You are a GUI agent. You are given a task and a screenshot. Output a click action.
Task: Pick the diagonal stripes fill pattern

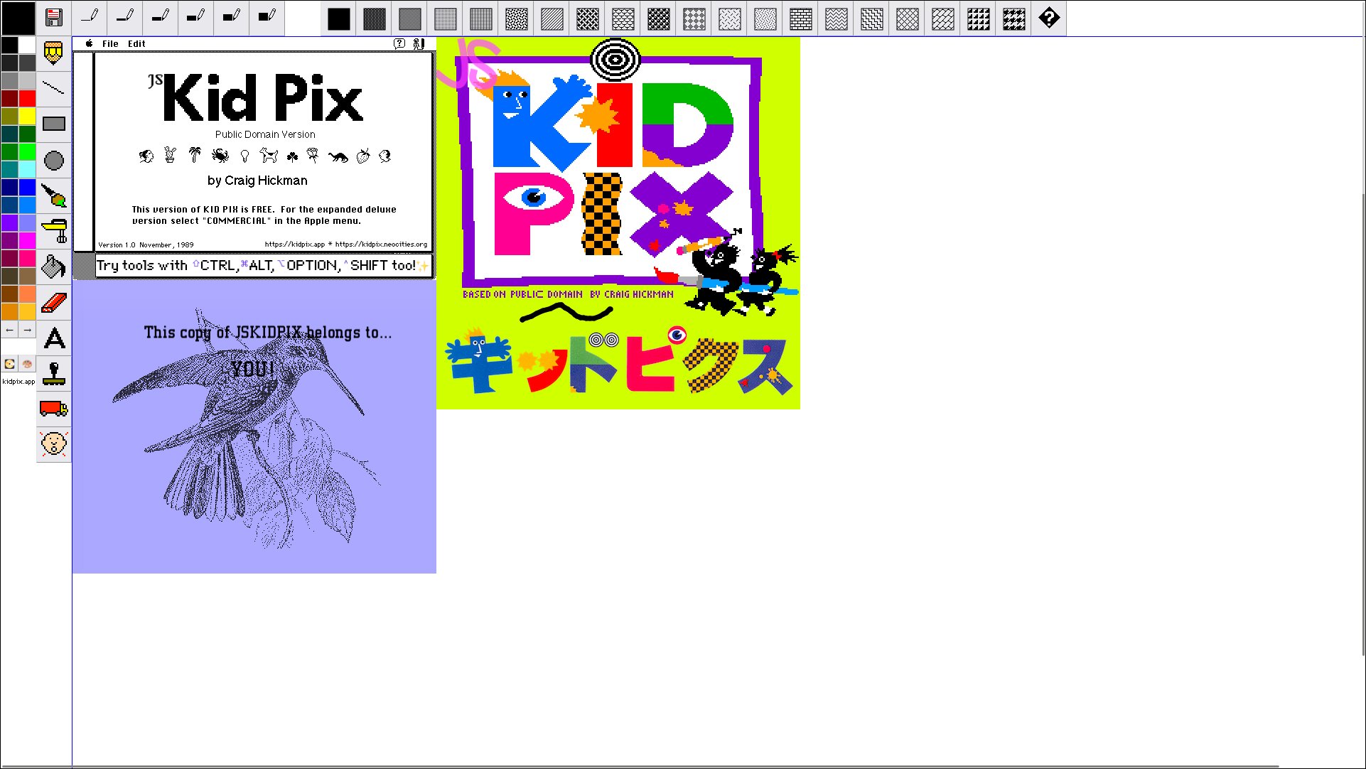(x=552, y=18)
